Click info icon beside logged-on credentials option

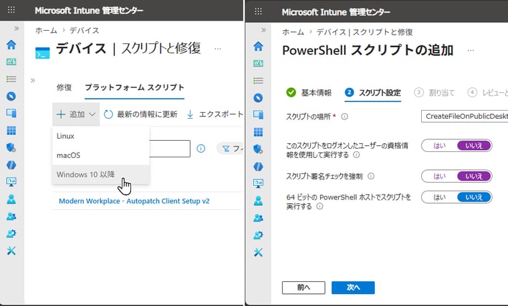356,155
